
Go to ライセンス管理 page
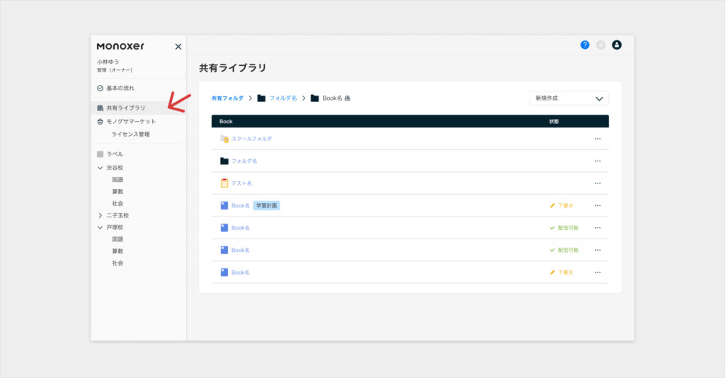[x=130, y=134]
